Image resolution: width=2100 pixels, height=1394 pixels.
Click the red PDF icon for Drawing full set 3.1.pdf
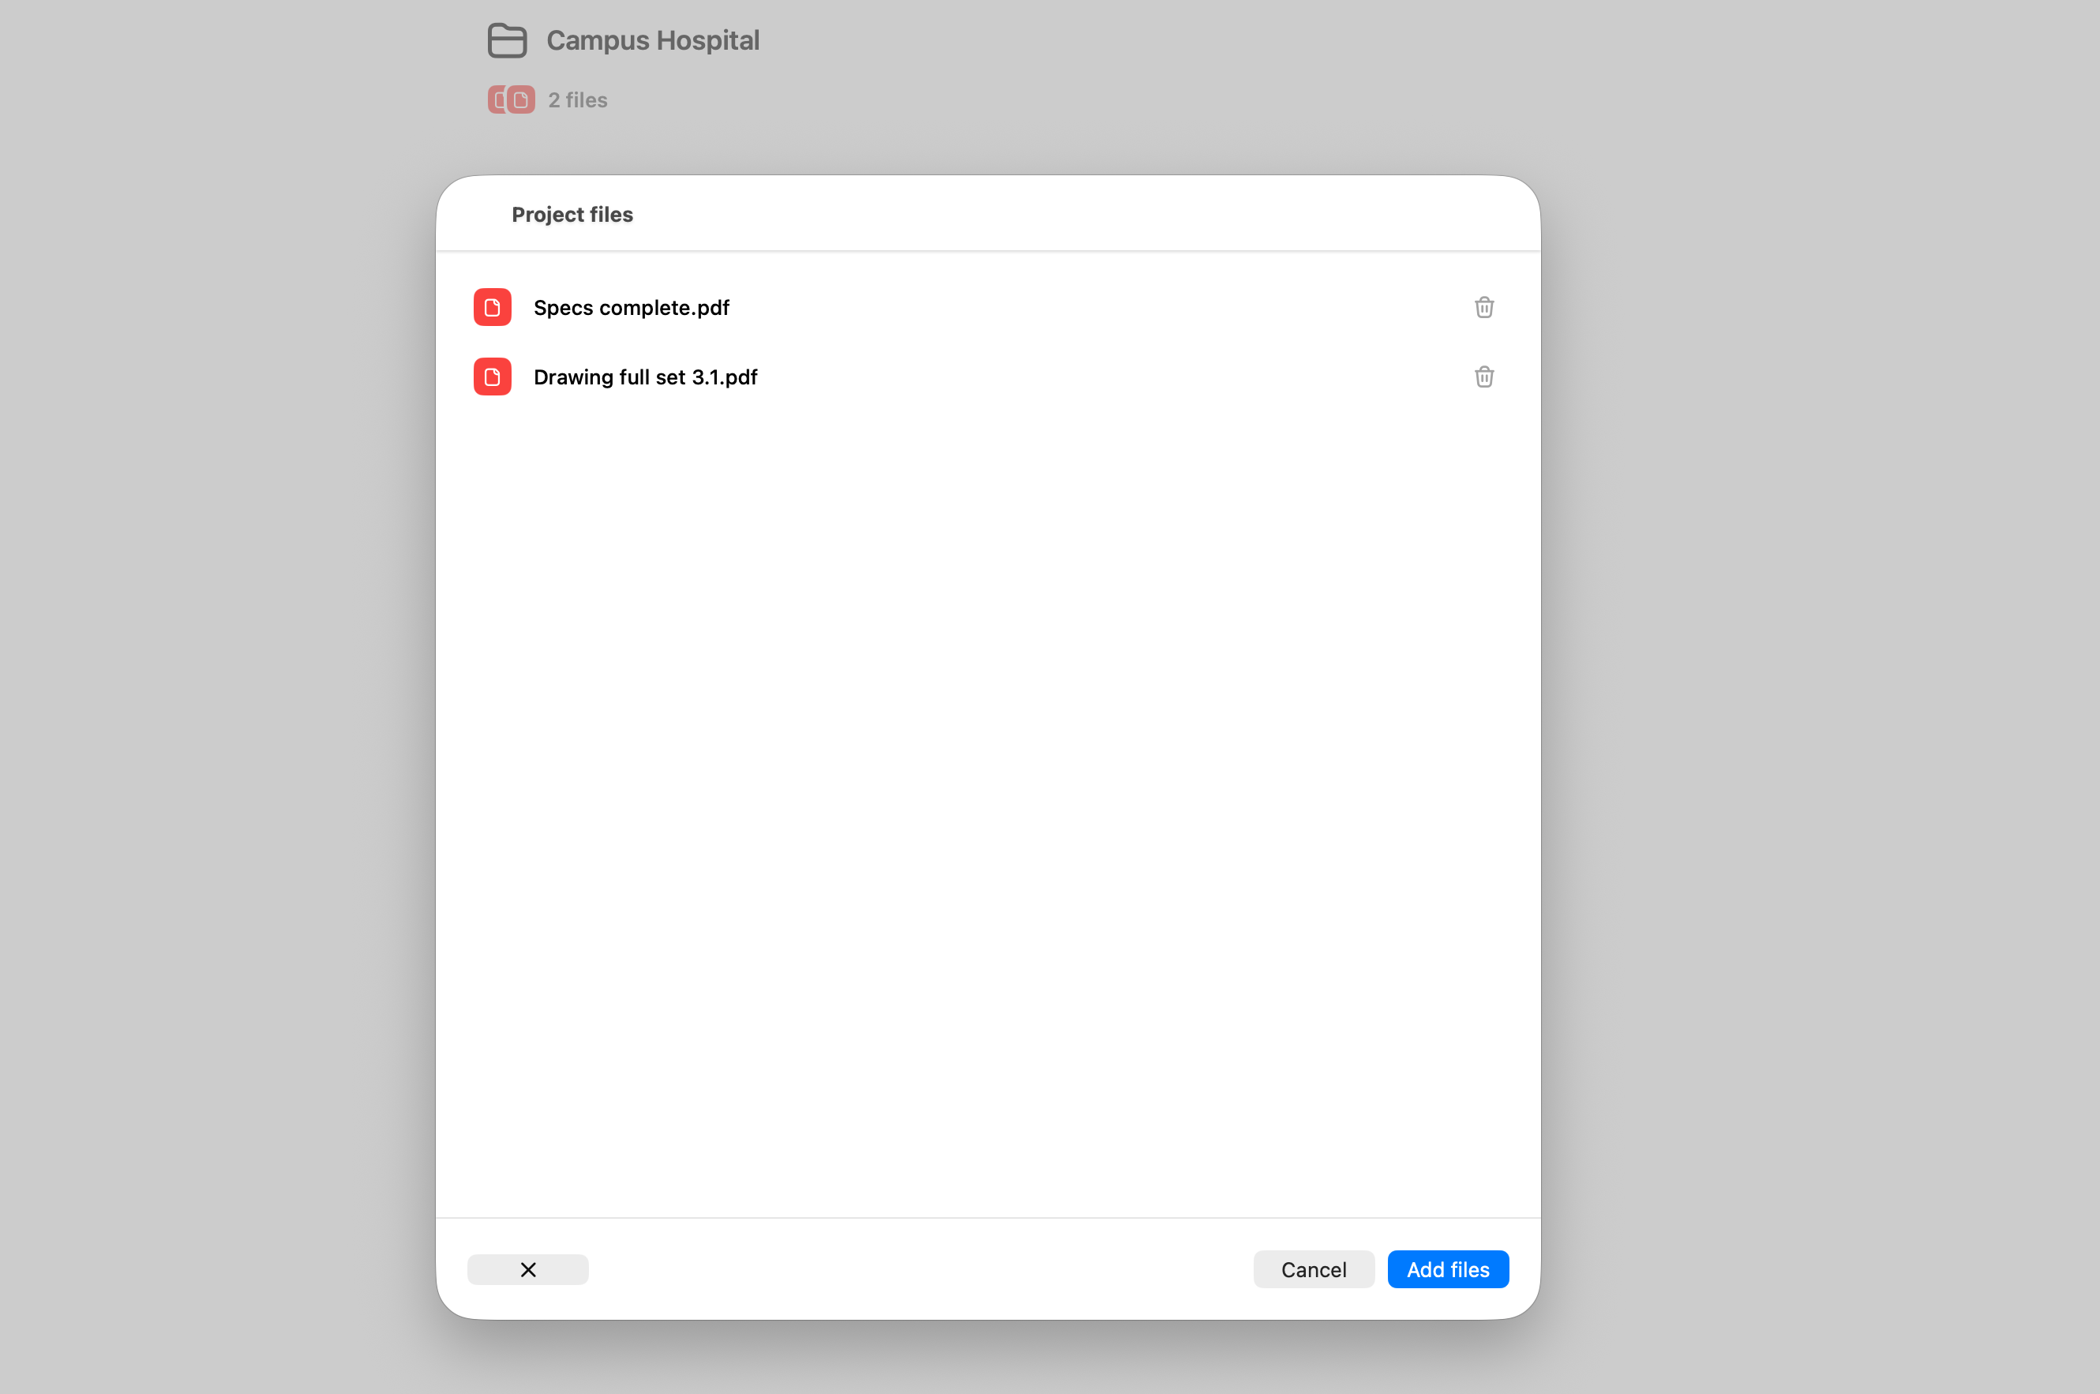click(492, 376)
